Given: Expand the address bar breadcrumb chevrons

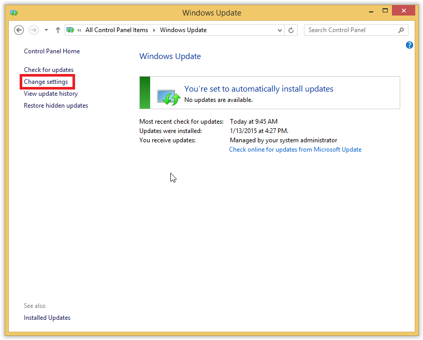Looking at the screenshot, I should (79, 30).
